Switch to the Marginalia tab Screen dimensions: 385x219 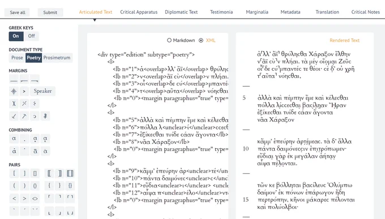pyautogui.click(x=257, y=12)
